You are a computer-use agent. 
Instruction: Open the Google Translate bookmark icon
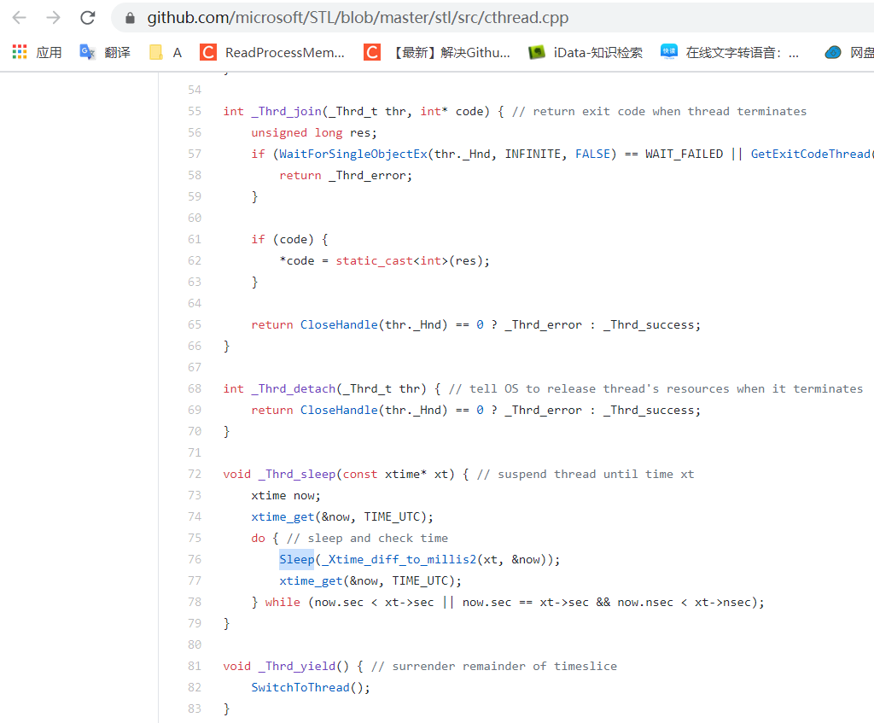click(x=88, y=52)
